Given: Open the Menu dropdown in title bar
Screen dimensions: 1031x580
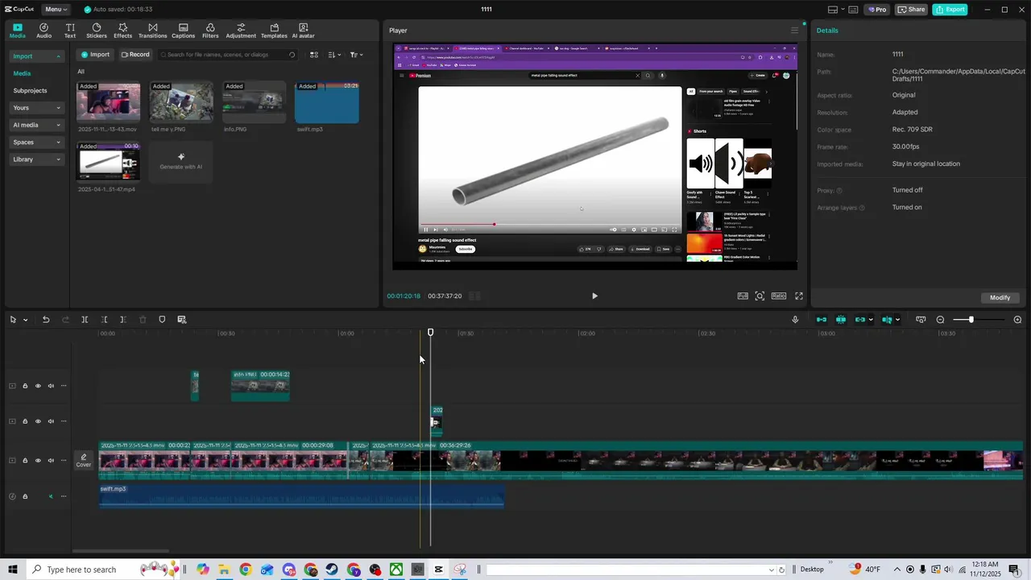Looking at the screenshot, I should pyautogui.click(x=56, y=10).
